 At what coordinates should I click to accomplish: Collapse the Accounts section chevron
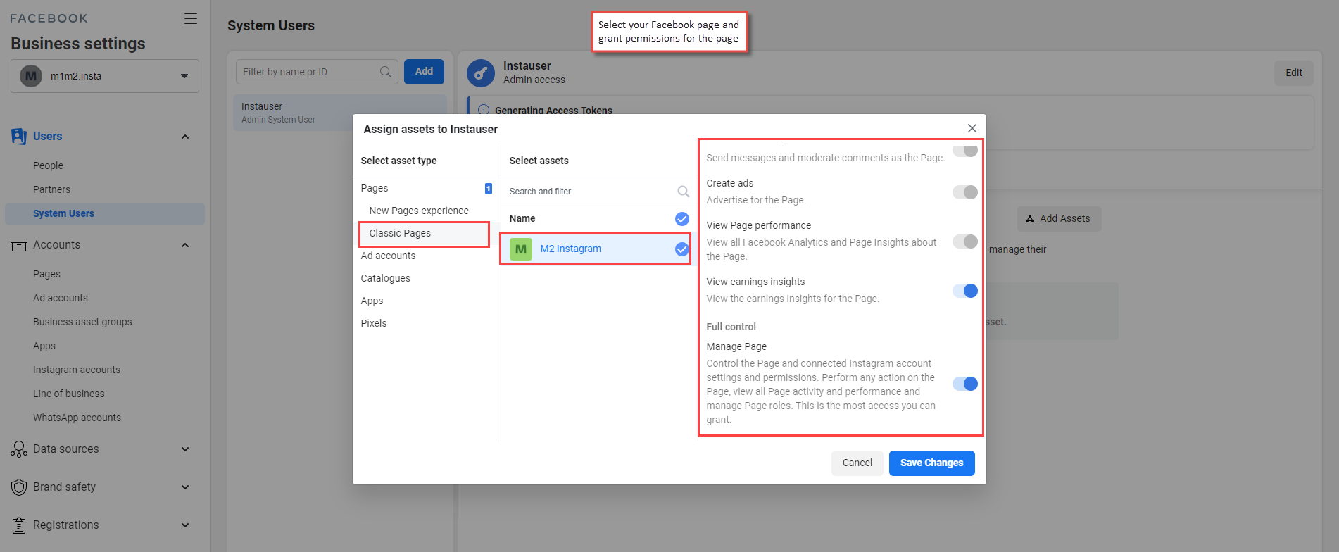click(185, 245)
